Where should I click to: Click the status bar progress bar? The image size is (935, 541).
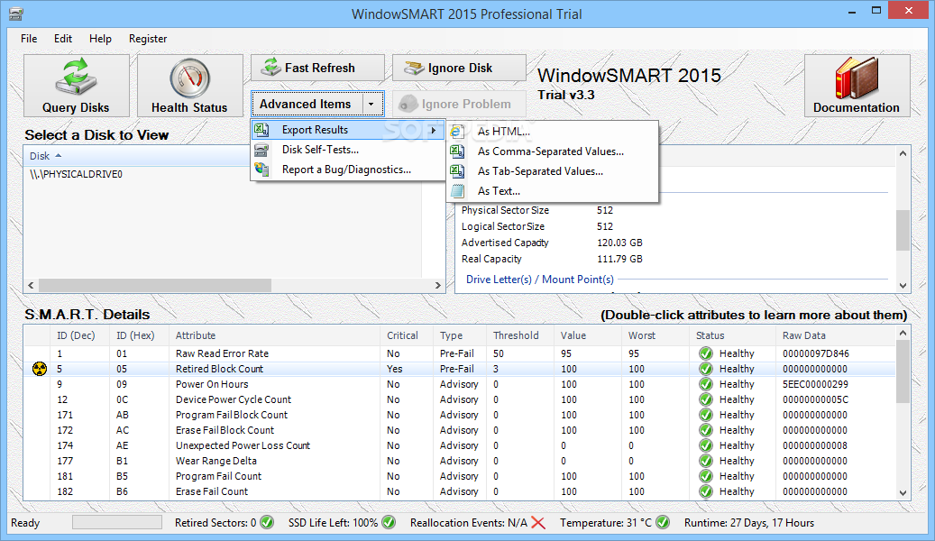click(117, 522)
